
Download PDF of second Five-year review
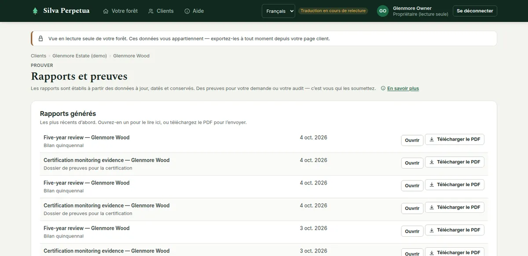pyautogui.click(x=455, y=185)
